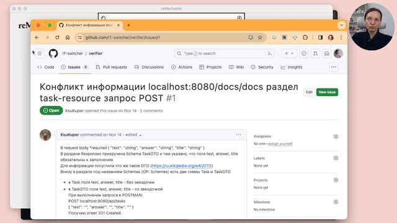Open the command palette icon in search

click(270, 53)
